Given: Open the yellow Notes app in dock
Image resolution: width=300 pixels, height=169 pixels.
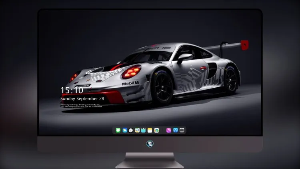Looking at the screenshot, I should pyautogui.click(x=150, y=130).
